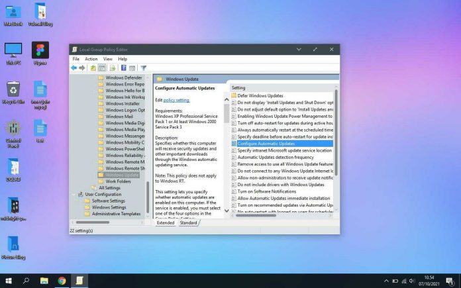The height and width of the screenshot is (288, 461).
Task: Collapse the User Configuration node arrow
Action: coord(74,194)
